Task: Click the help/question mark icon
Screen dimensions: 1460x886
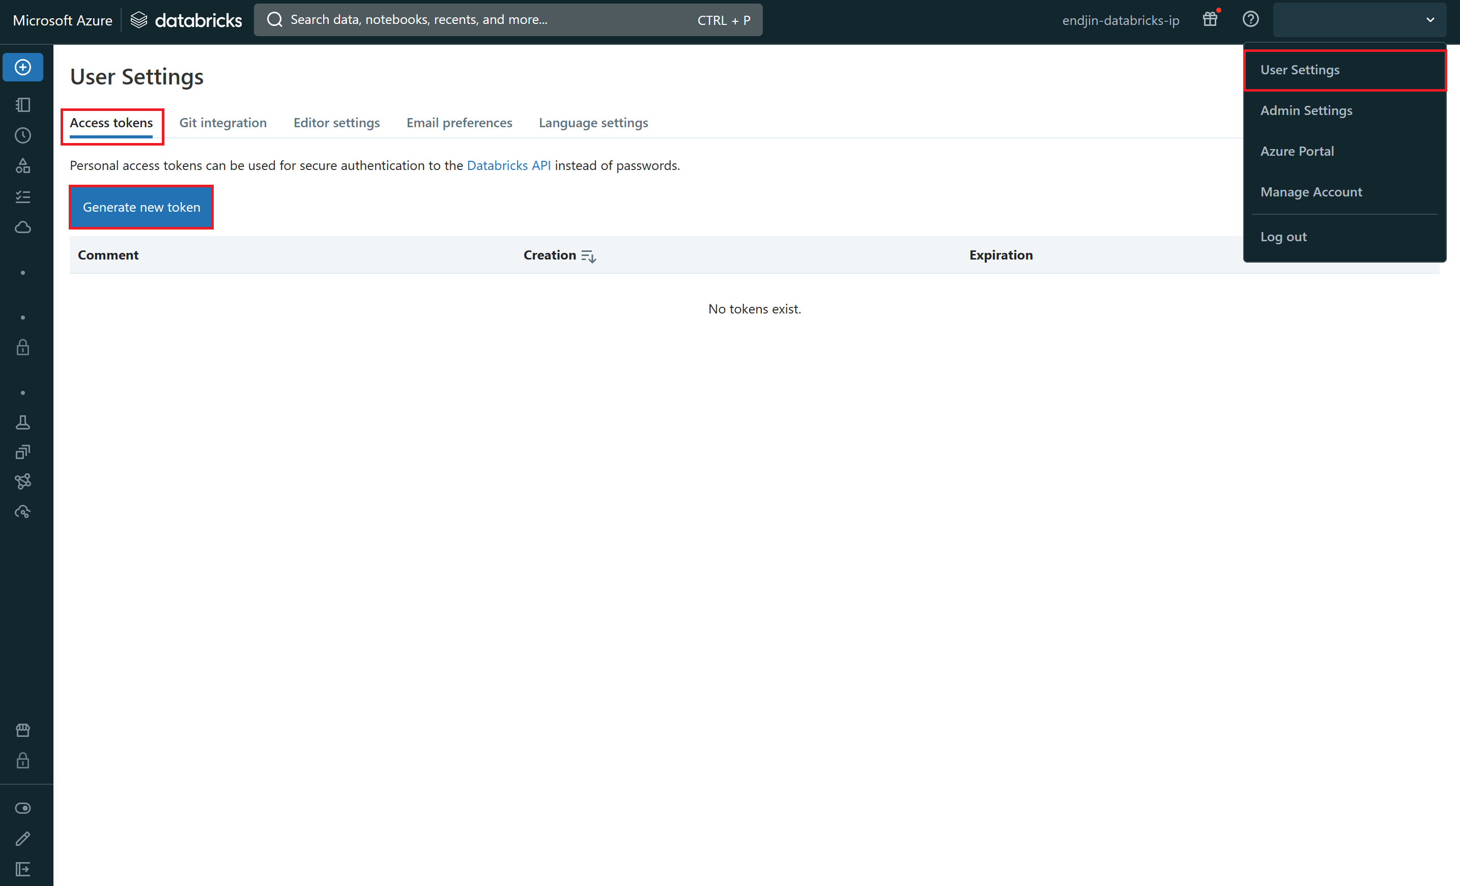Action: (1250, 19)
